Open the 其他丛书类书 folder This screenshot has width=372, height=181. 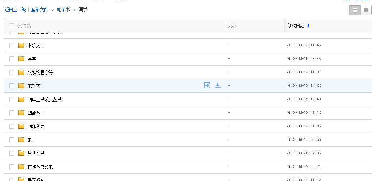click(x=40, y=167)
